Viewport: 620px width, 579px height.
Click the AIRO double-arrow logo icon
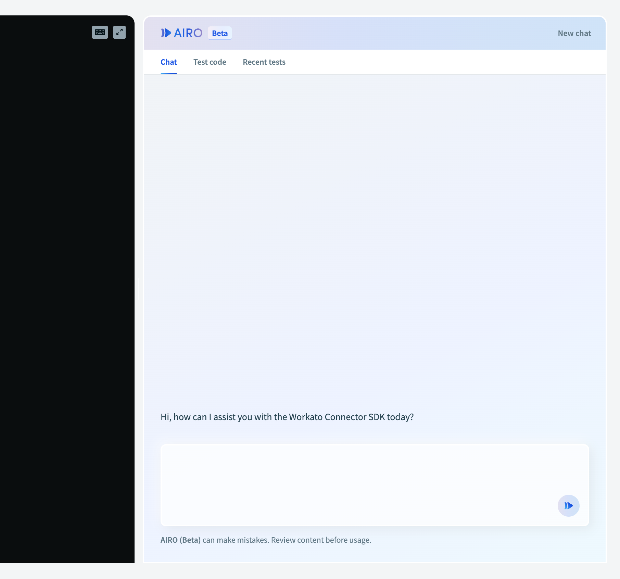pos(166,33)
